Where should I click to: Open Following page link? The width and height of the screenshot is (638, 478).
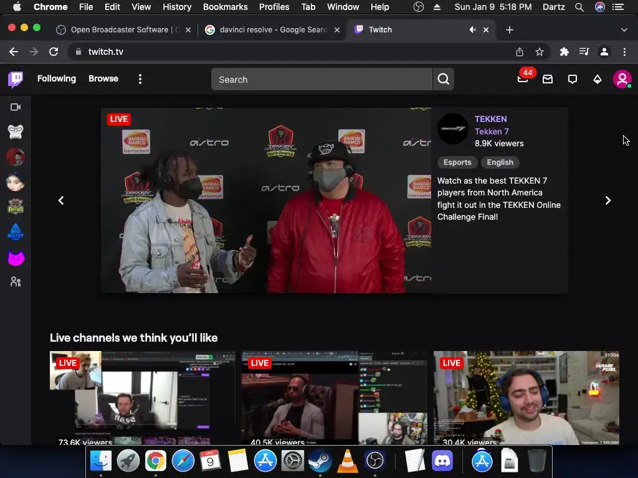coord(57,78)
